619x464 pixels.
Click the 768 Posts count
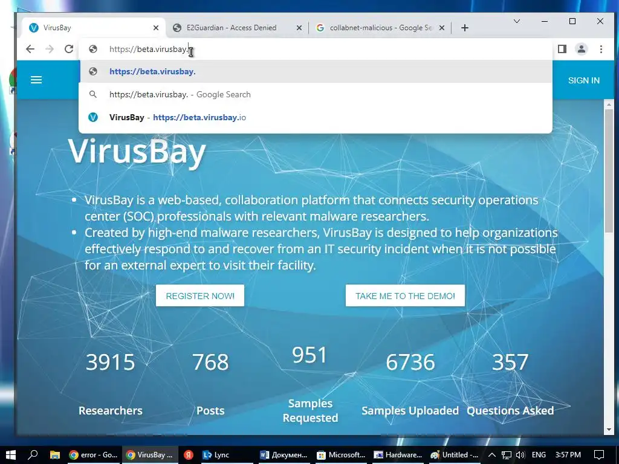point(210,362)
